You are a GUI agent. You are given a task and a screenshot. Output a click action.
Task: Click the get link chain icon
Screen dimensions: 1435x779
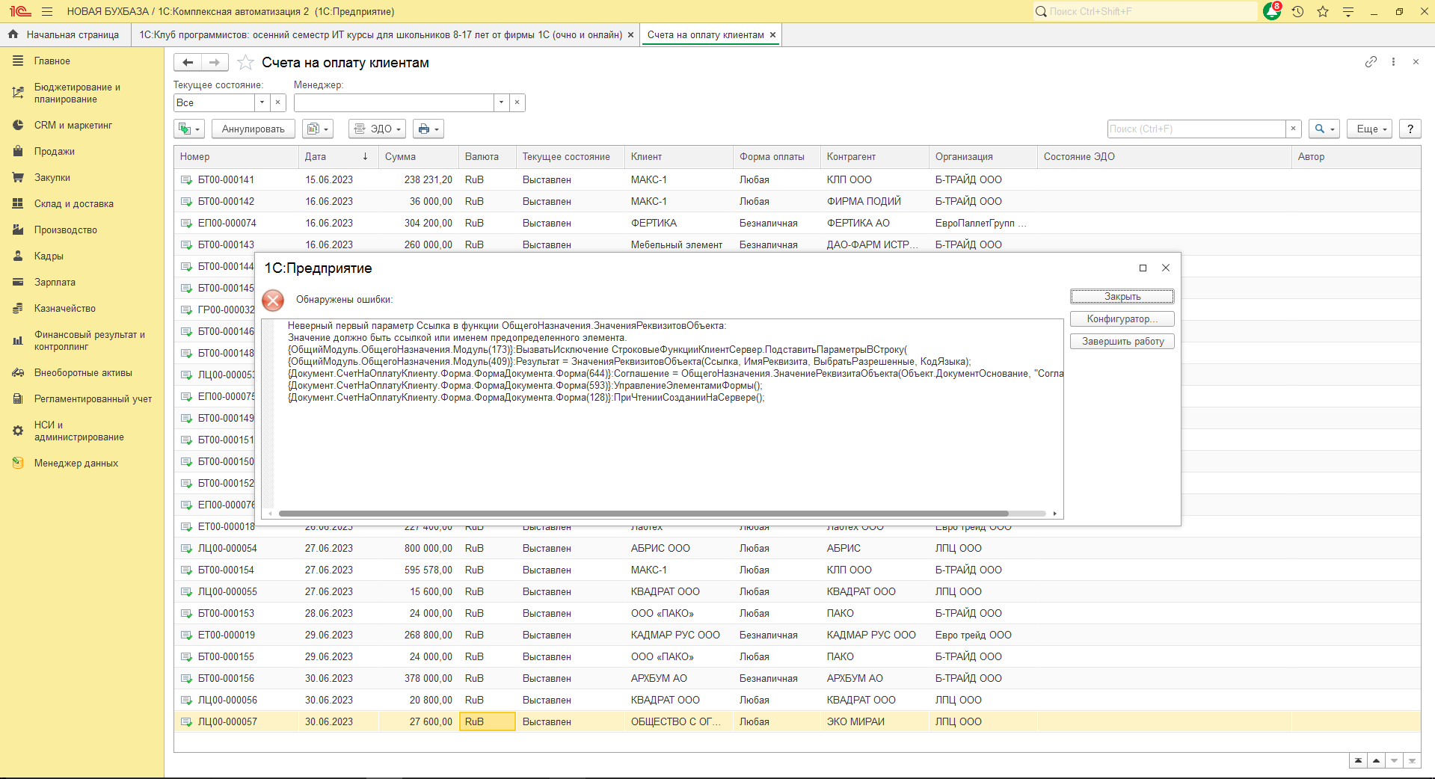(x=1371, y=62)
